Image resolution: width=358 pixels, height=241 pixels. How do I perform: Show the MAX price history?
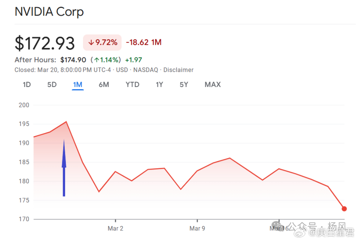(213, 85)
